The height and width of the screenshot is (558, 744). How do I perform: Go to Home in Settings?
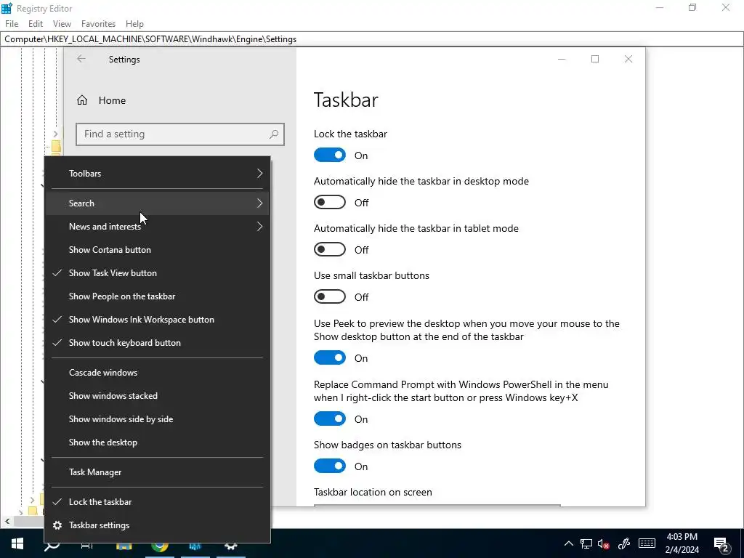pos(112,100)
